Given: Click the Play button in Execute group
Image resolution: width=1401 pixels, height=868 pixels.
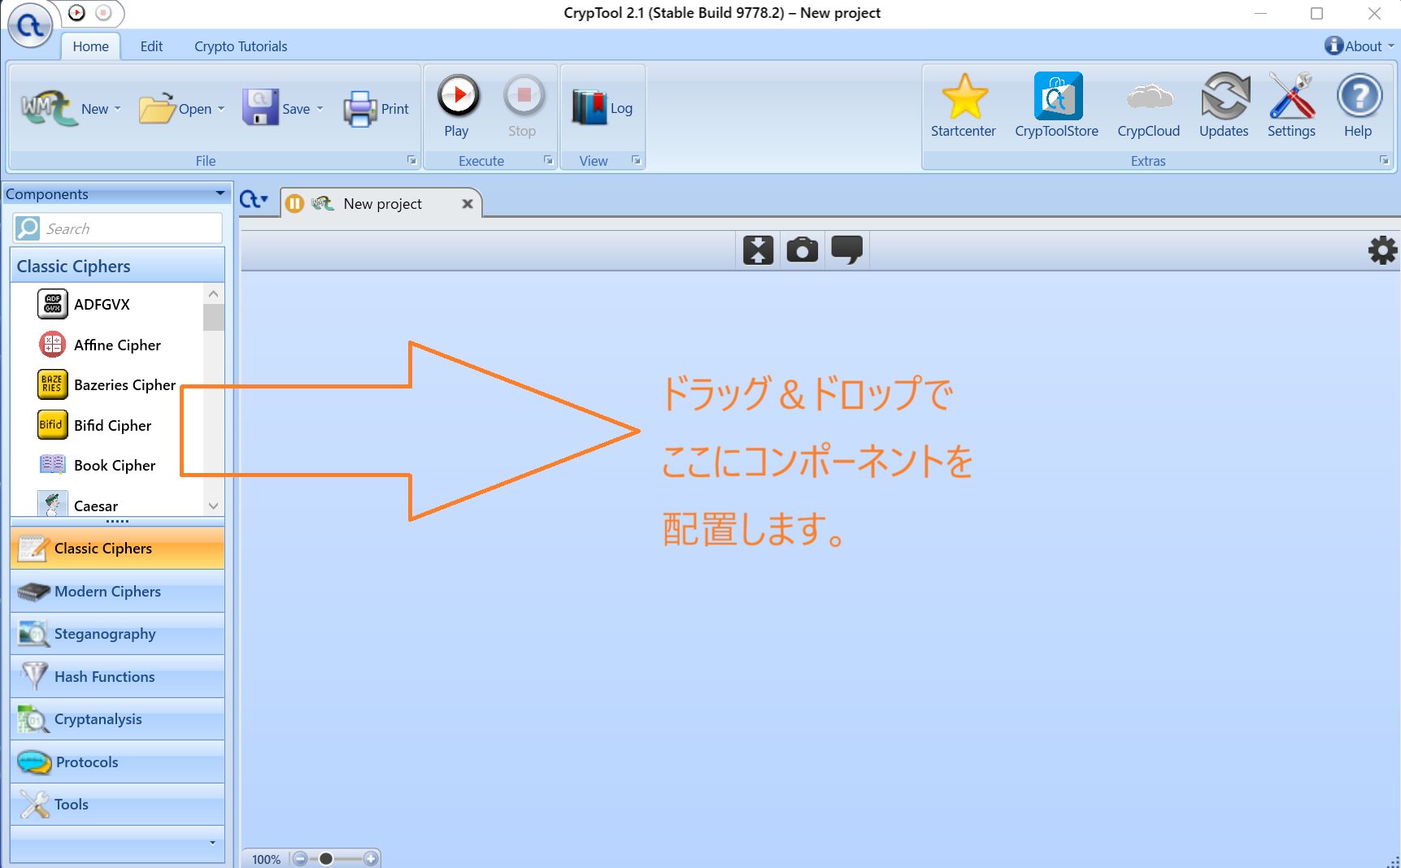Looking at the screenshot, I should (x=458, y=106).
